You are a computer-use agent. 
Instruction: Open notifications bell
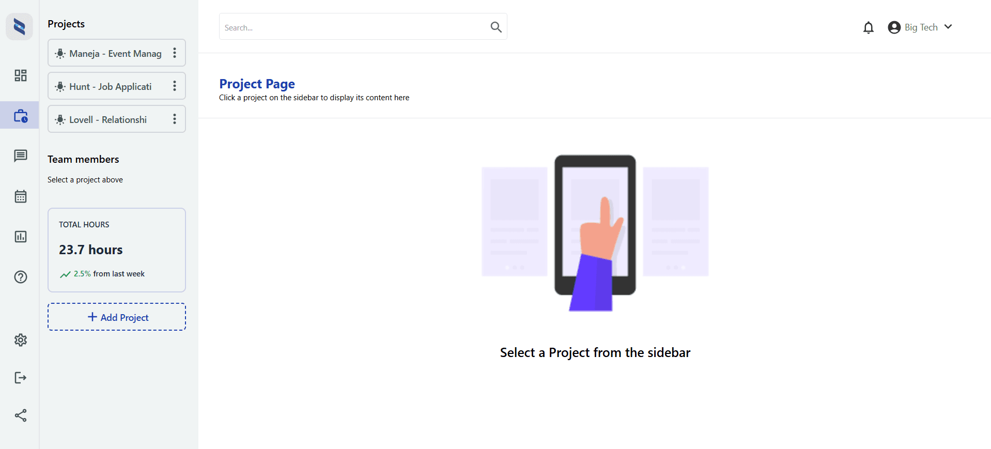click(x=868, y=27)
